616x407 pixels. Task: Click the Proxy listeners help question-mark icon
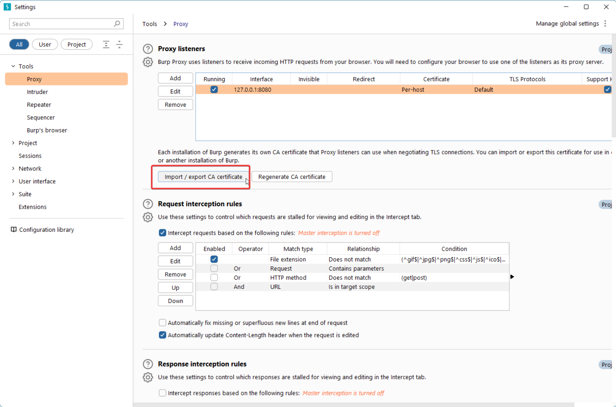point(148,49)
